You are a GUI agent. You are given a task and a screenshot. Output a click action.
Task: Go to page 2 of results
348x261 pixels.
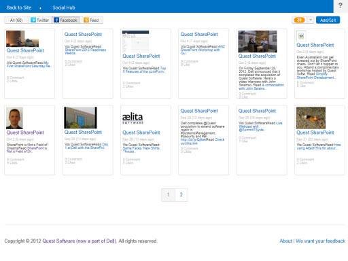181,194
